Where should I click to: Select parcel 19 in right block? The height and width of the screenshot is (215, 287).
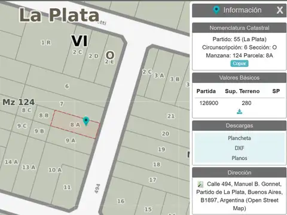(x=161, y=149)
